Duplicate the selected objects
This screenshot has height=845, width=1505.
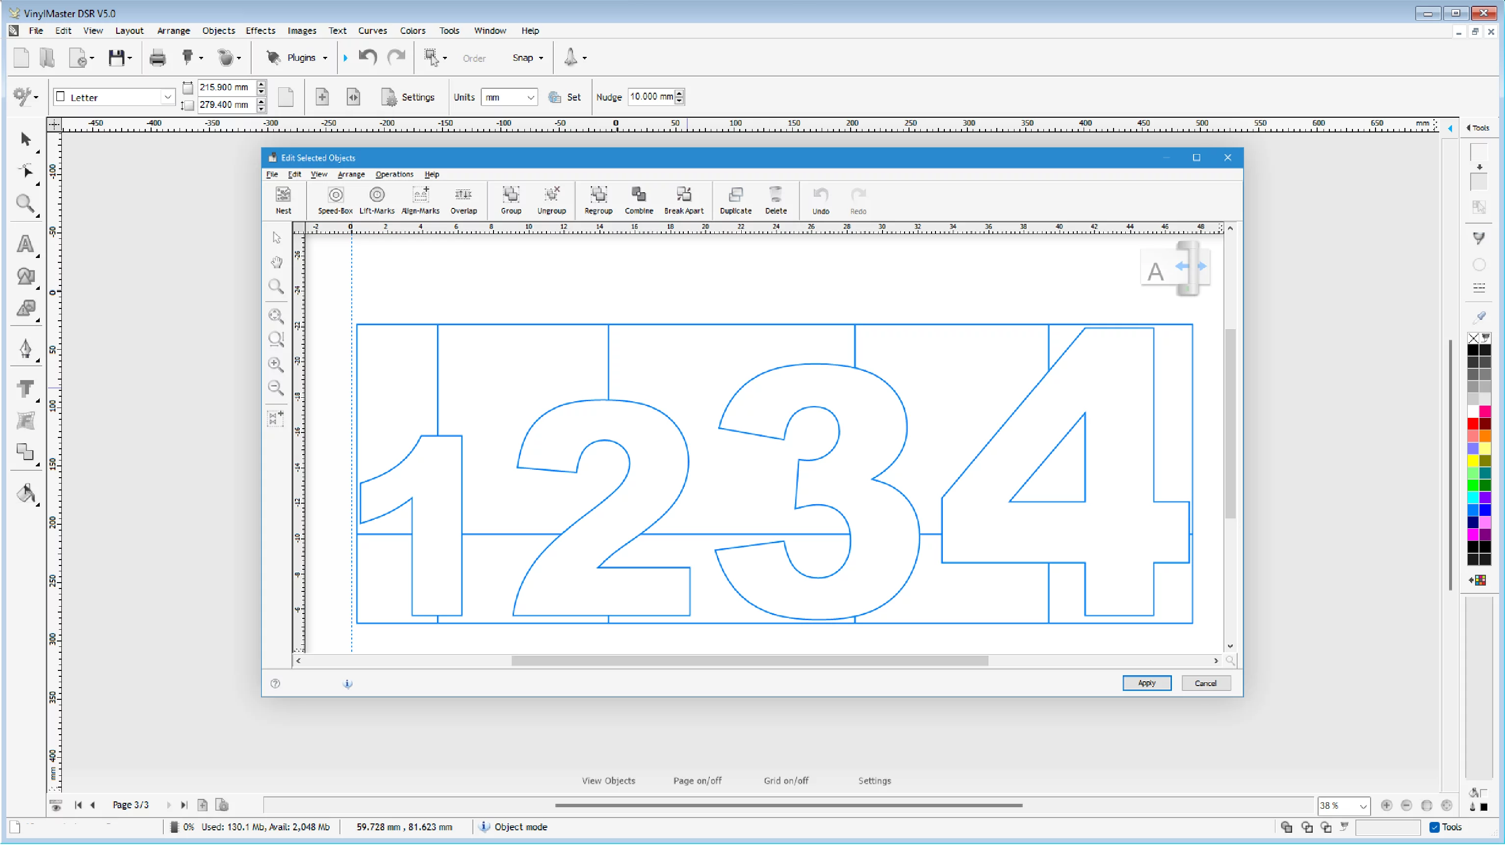pyautogui.click(x=735, y=200)
